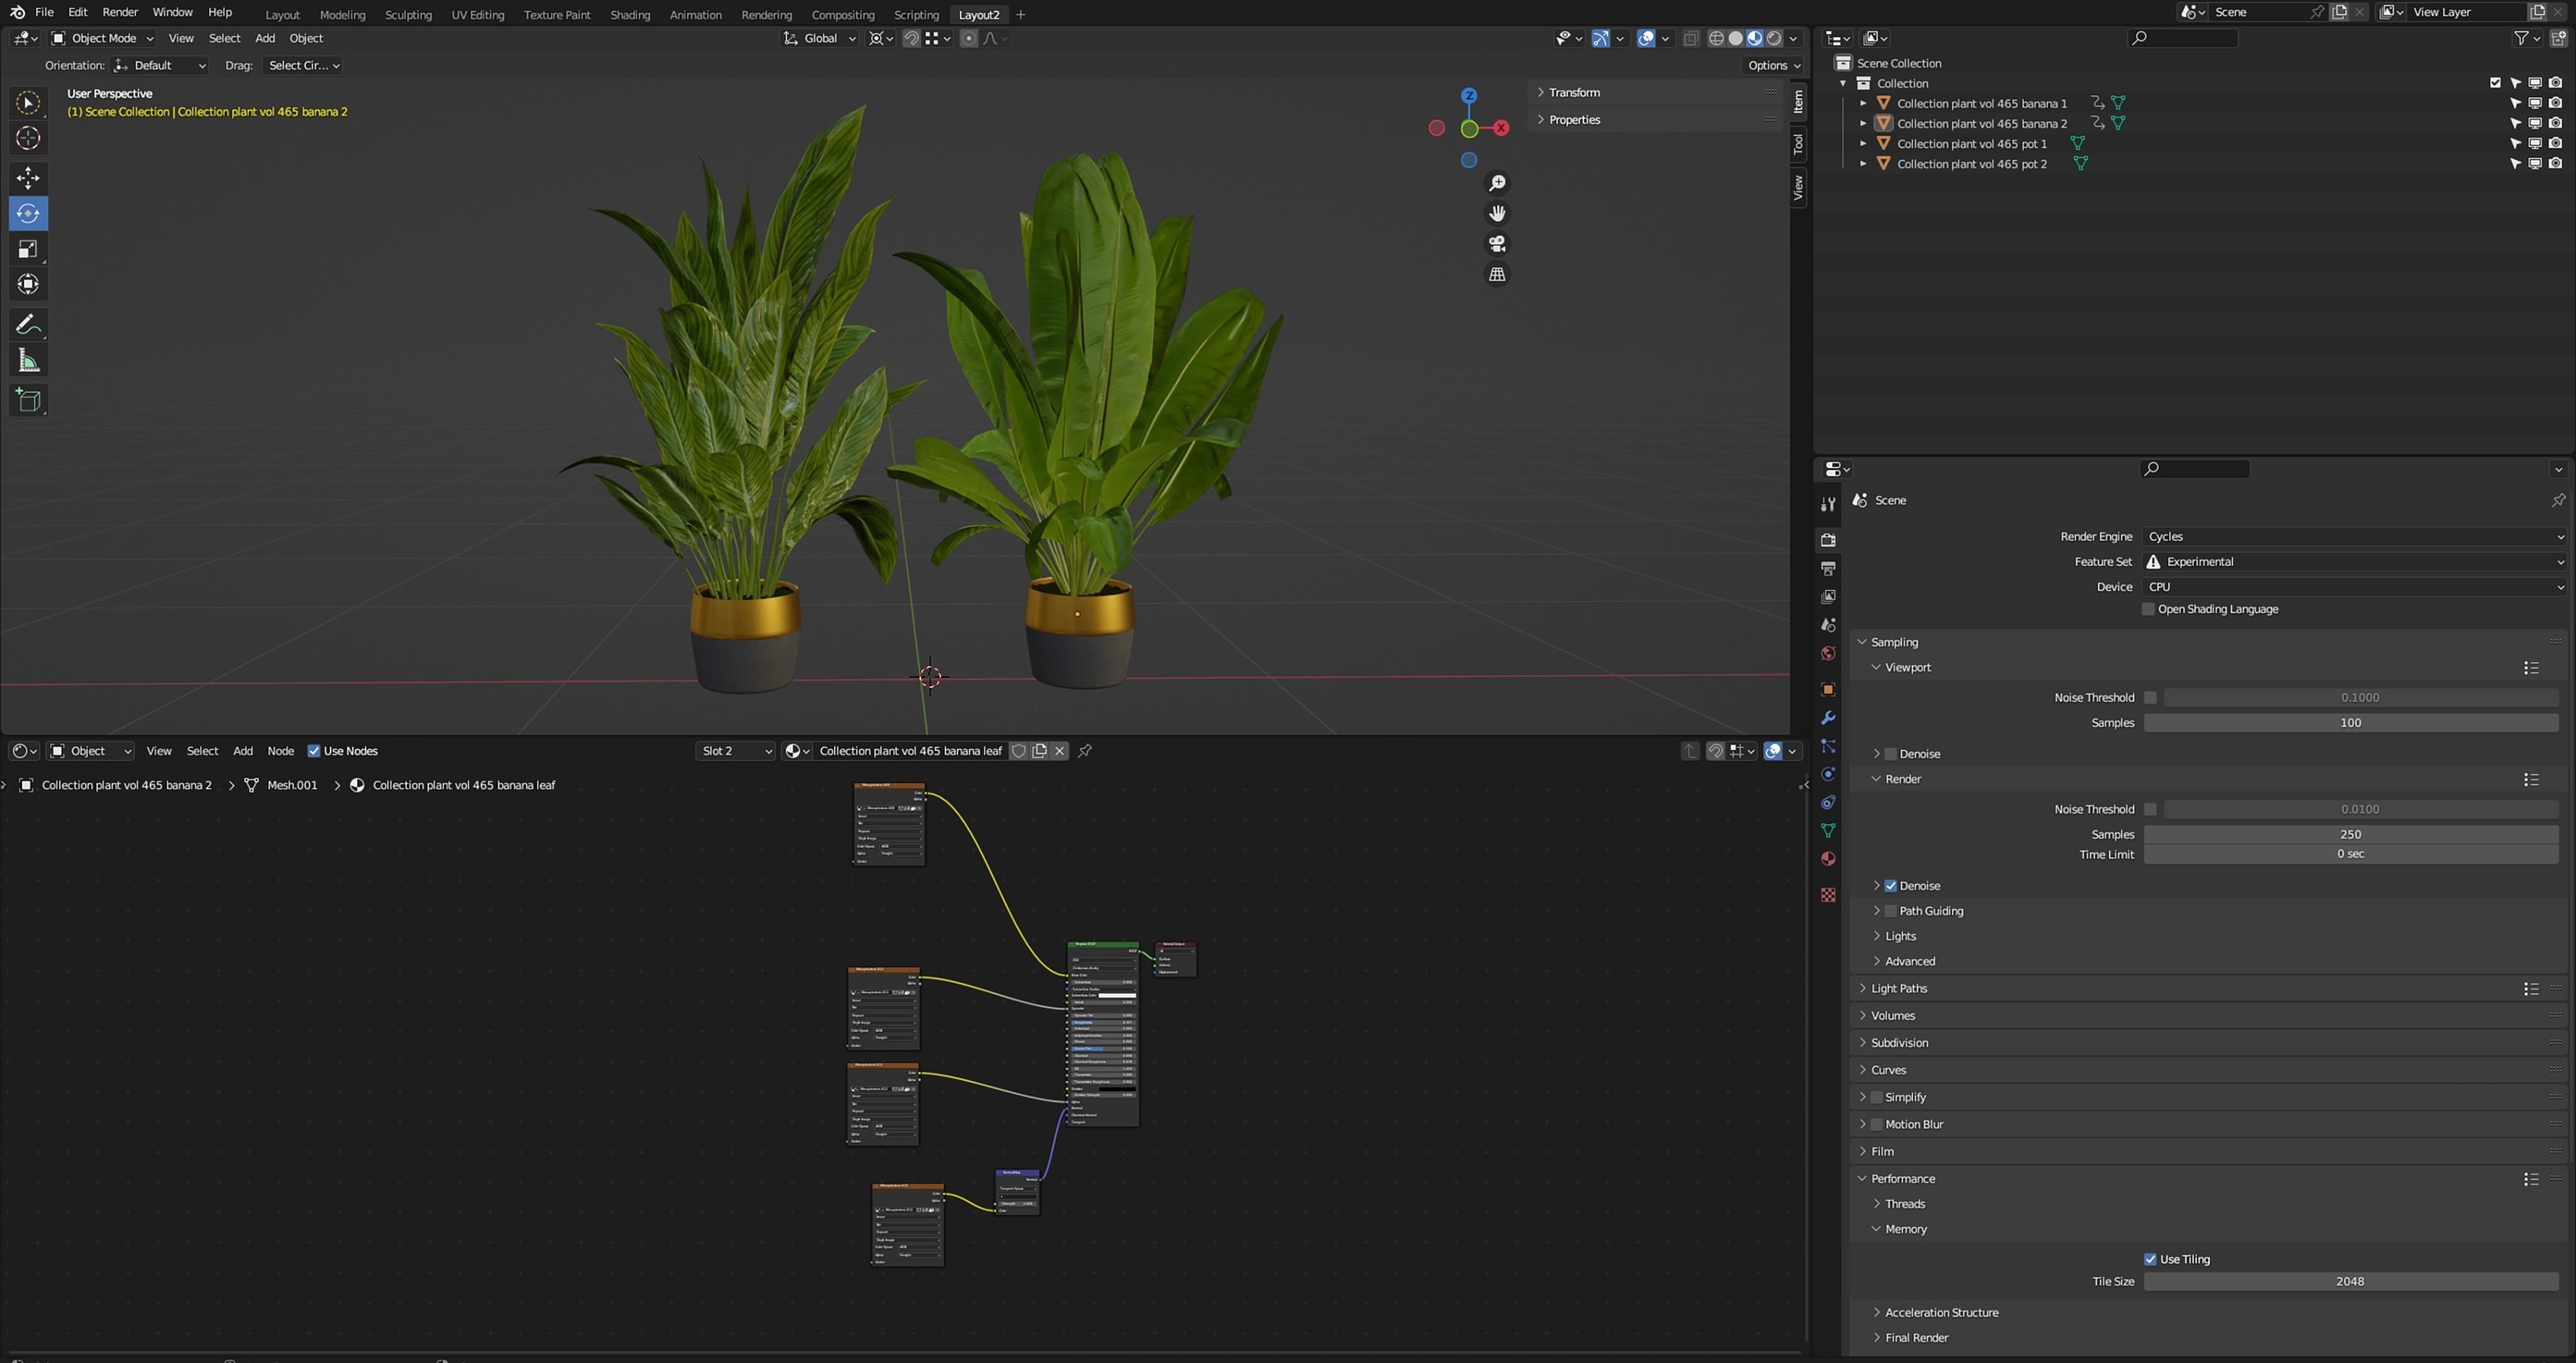Open the View Layer properties tab icon
The width and height of the screenshot is (2576, 1363).
coord(1828,596)
